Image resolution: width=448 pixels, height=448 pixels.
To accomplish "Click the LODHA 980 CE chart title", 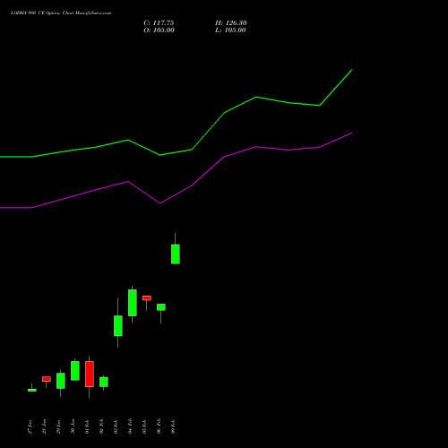I will pyautogui.click(x=61, y=13).
